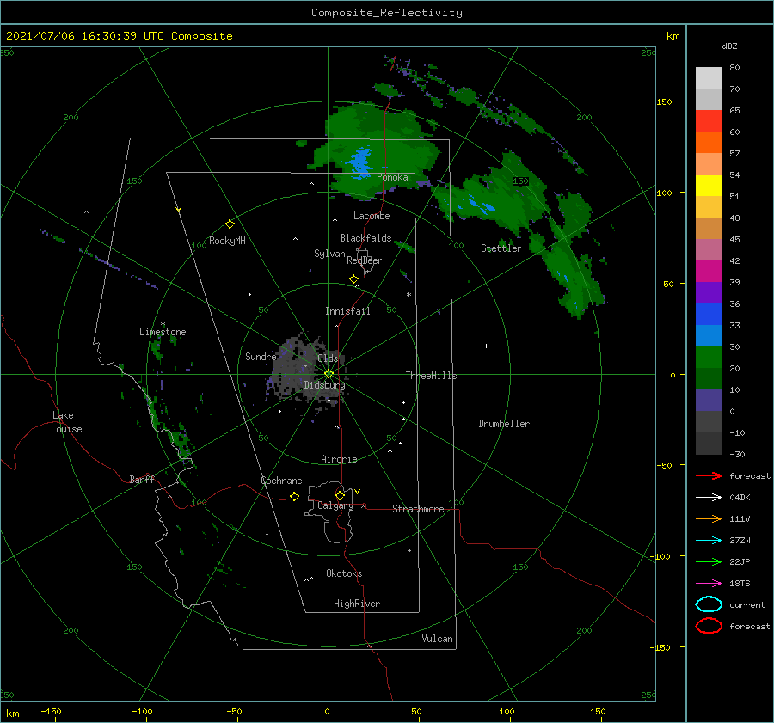Click the 04DK legend label

[x=740, y=498]
